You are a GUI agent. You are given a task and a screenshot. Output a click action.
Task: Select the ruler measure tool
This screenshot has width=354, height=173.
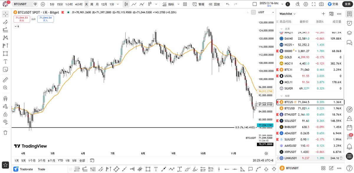click(5, 80)
